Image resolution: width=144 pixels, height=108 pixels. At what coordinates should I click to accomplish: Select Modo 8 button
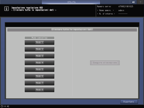(40, 90)
